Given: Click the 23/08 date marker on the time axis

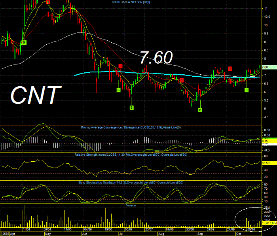Looking at the screenshot, I should pos(190,229).
